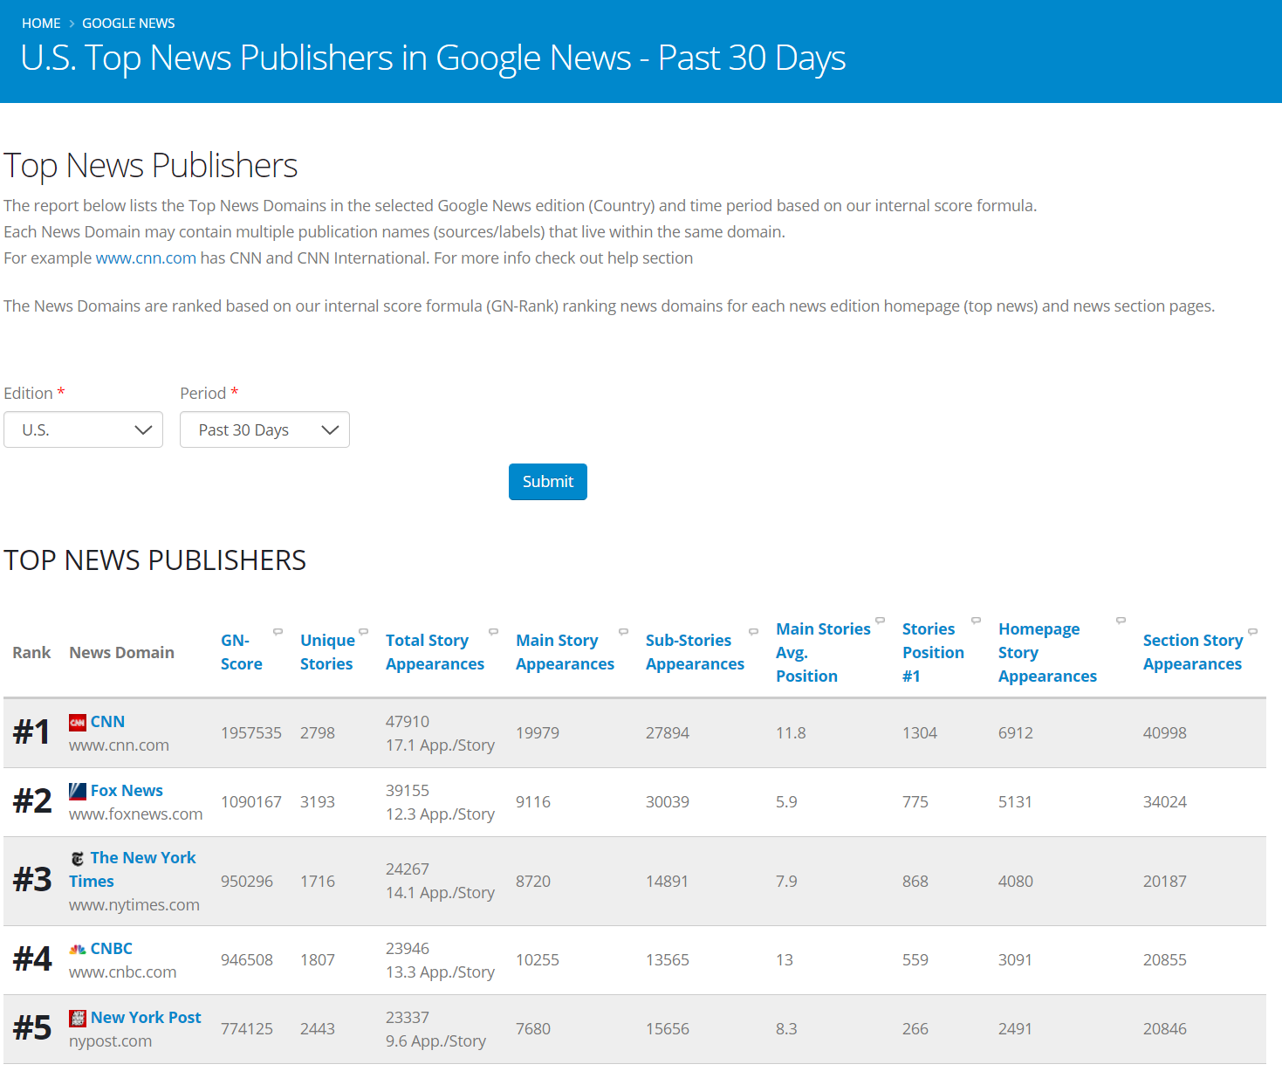
Task: Click CNN's main story appearances 19979
Action: point(538,733)
